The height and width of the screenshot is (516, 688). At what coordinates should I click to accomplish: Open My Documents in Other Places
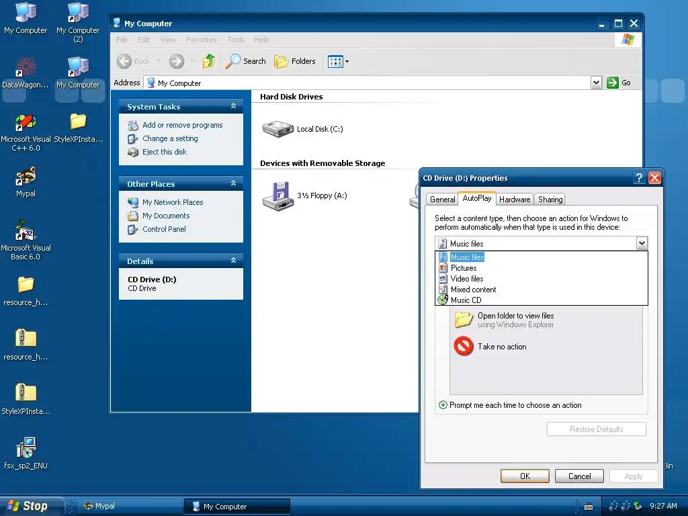click(166, 216)
